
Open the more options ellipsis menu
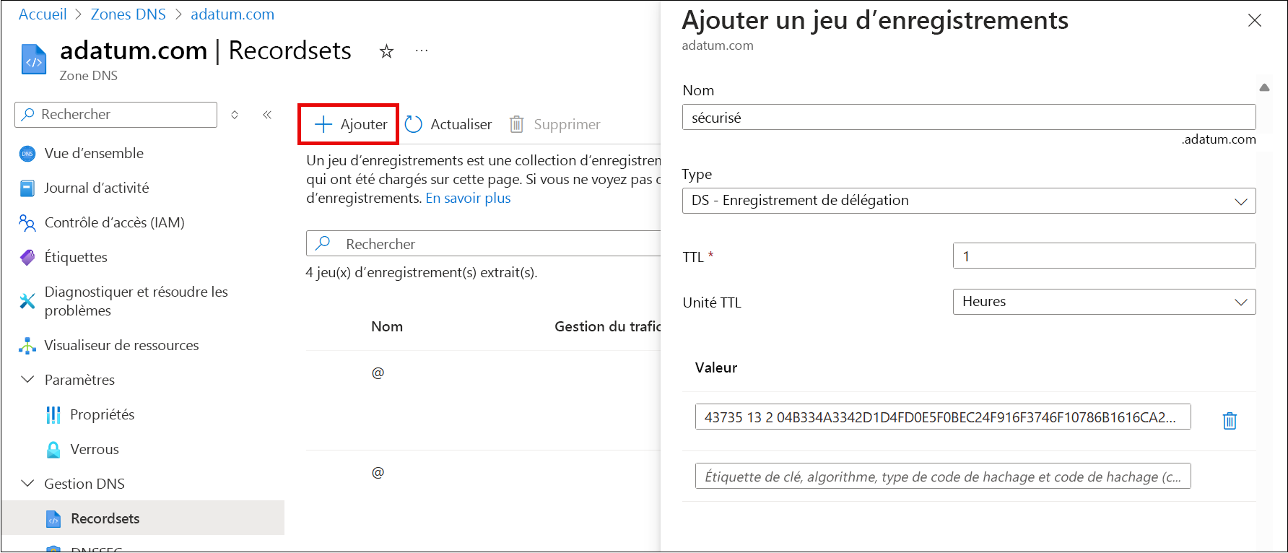[422, 51]
